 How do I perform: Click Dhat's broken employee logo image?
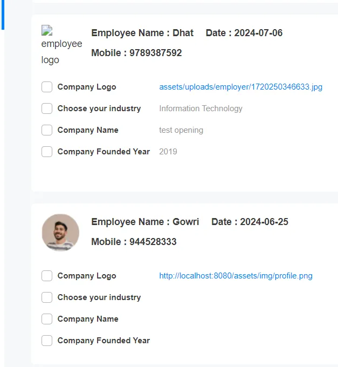[x=61, y=44]
